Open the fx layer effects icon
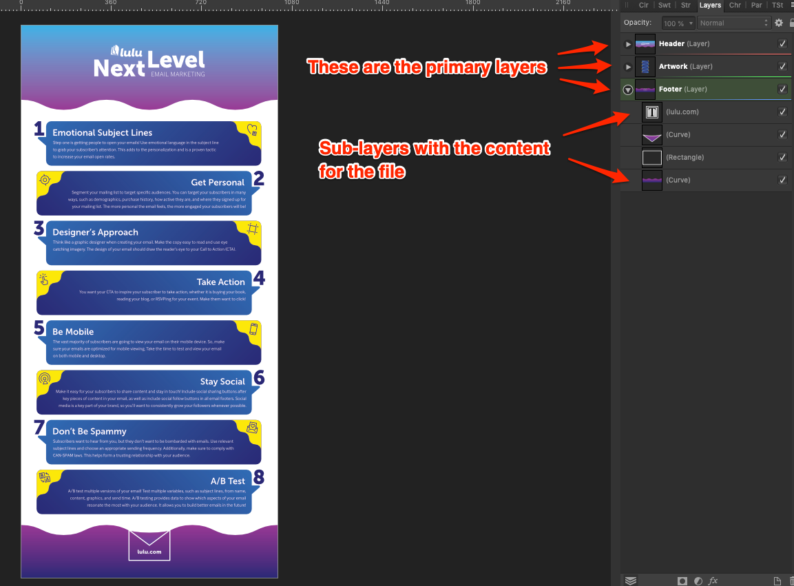This screenshot has height=586, width=794. pos(713,580)
